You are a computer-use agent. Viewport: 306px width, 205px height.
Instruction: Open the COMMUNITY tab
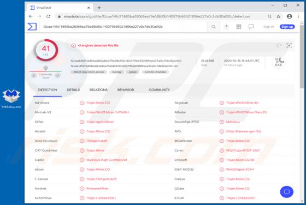tap(159, 90)
